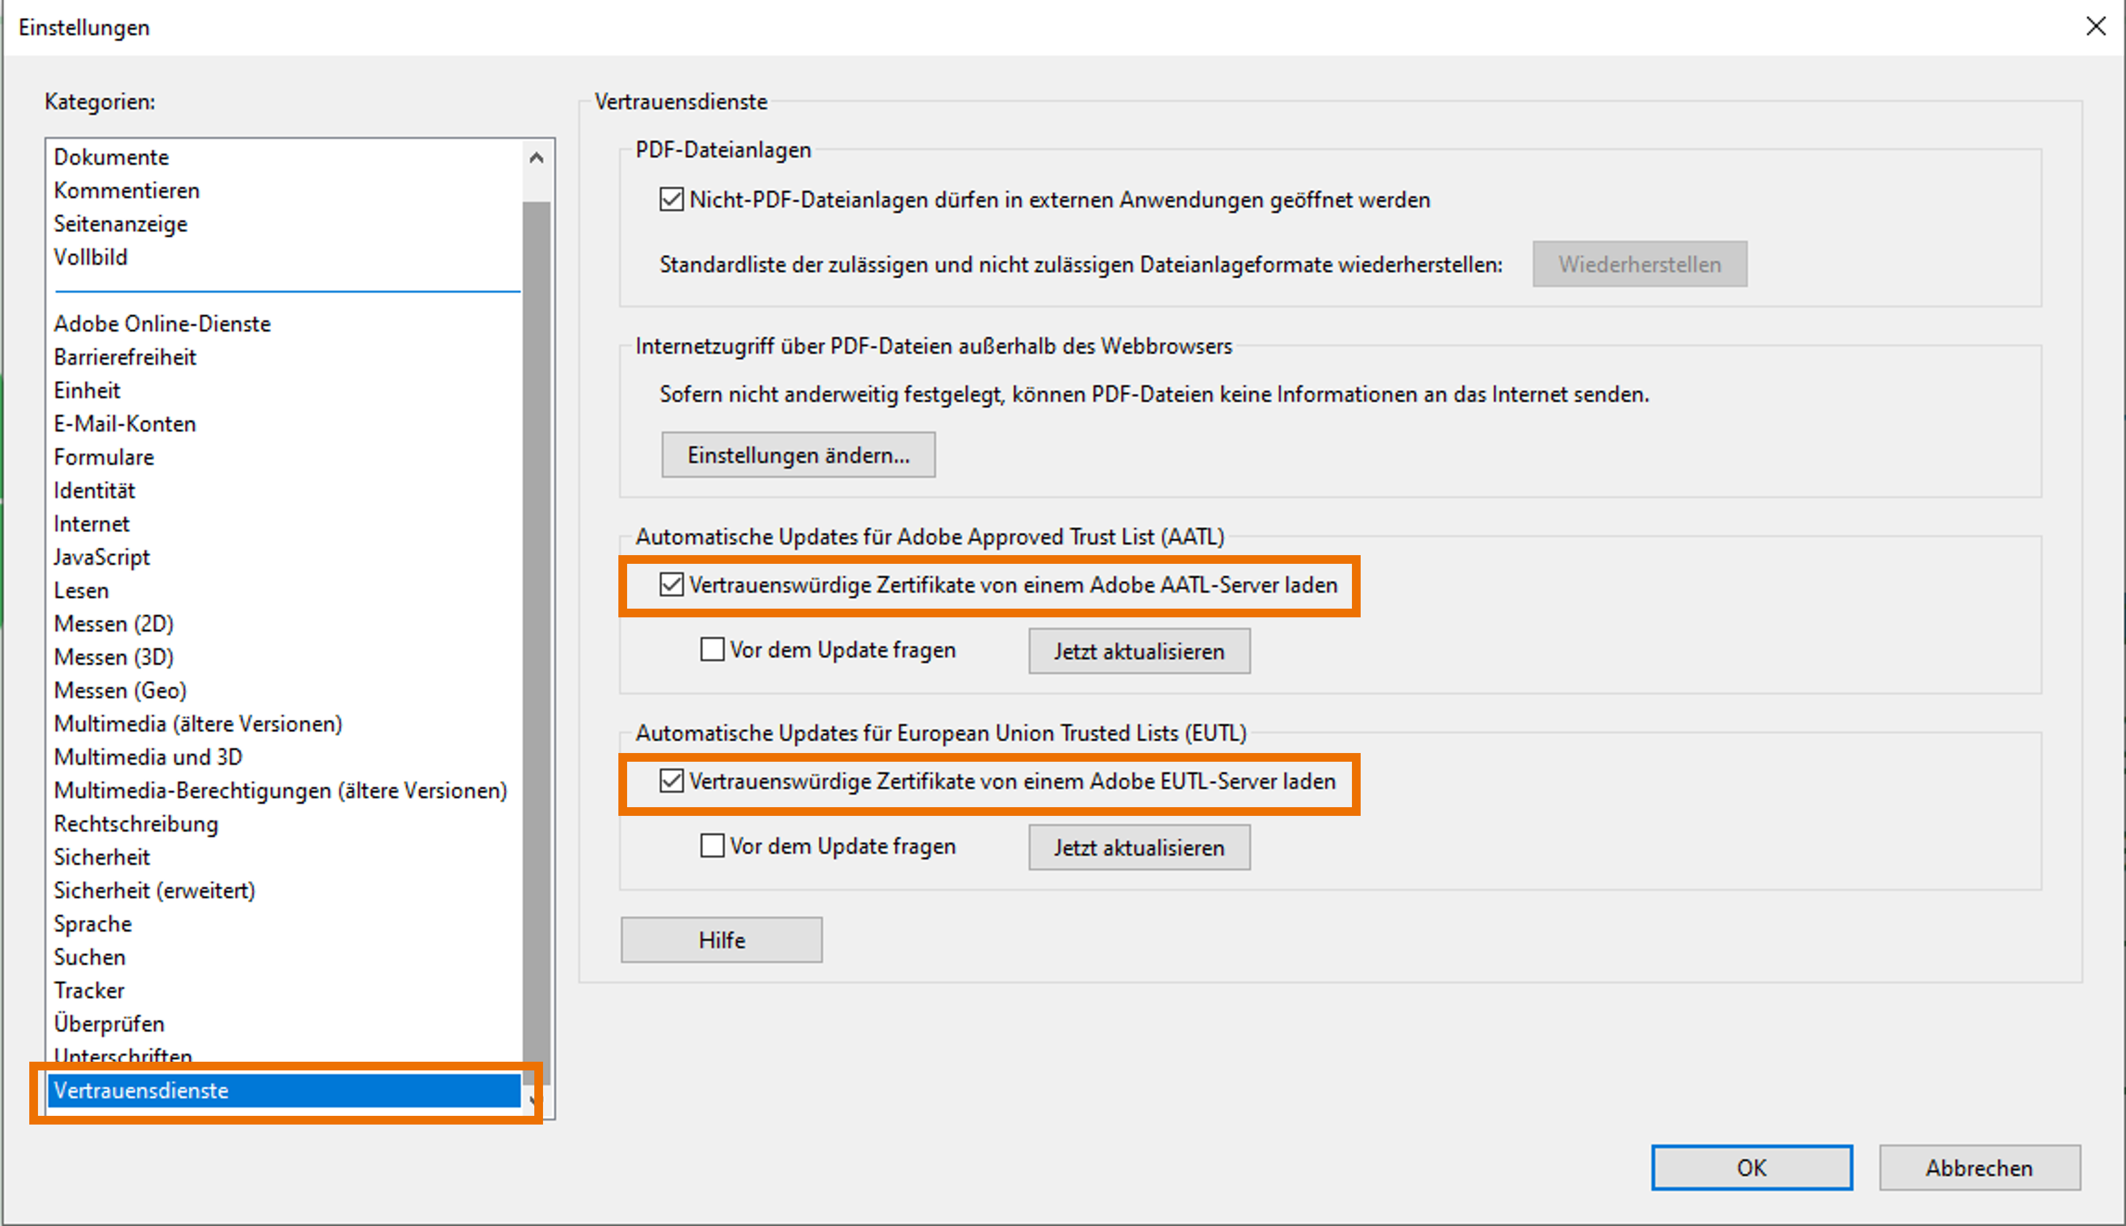Open the JavaScript category
Screen dimensions: 2126x1226
[102, 558]
